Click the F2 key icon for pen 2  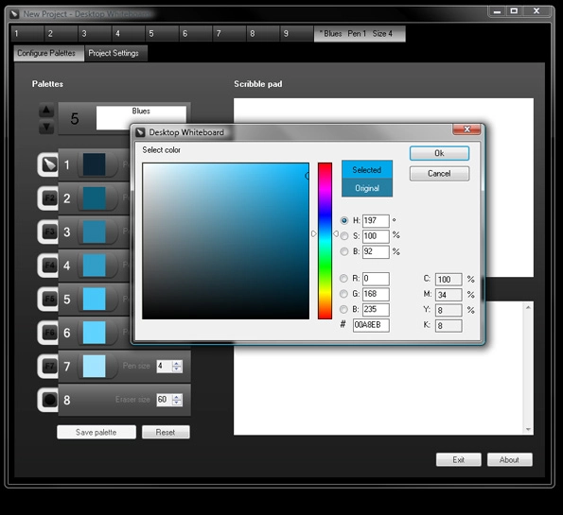[49, 198]
